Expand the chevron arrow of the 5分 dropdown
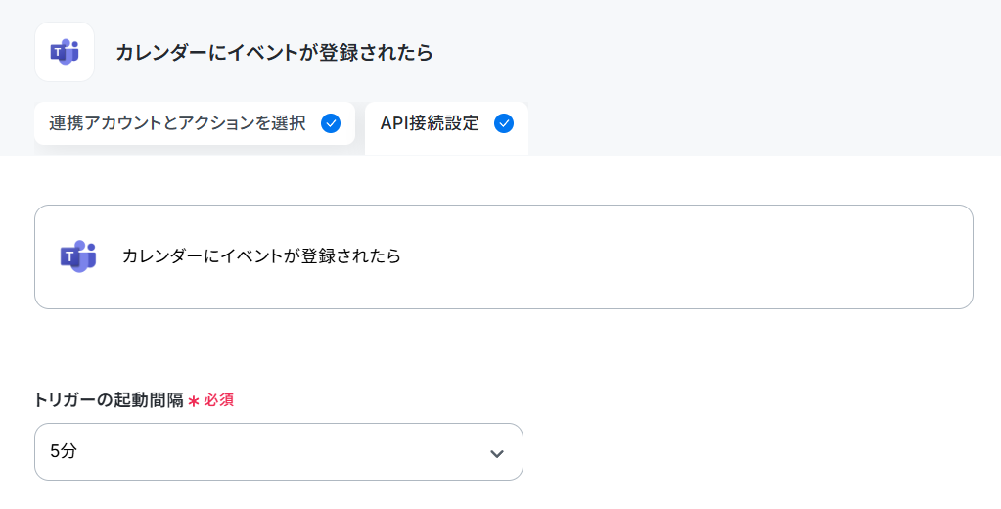Viewport: 1001px width, 509px height. [497, 453]
